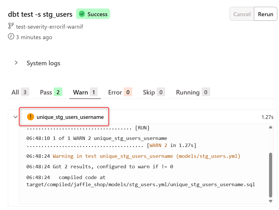Switch to the All tab
The height and width of the screenshot is (210, 279).
click(20, 92)
